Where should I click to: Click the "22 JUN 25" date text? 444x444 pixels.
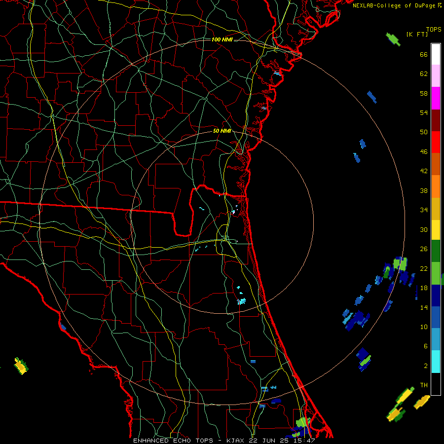point(270,441)
